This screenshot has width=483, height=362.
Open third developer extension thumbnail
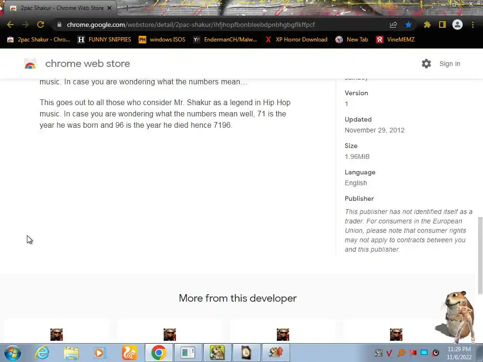[x=283, y=334]
